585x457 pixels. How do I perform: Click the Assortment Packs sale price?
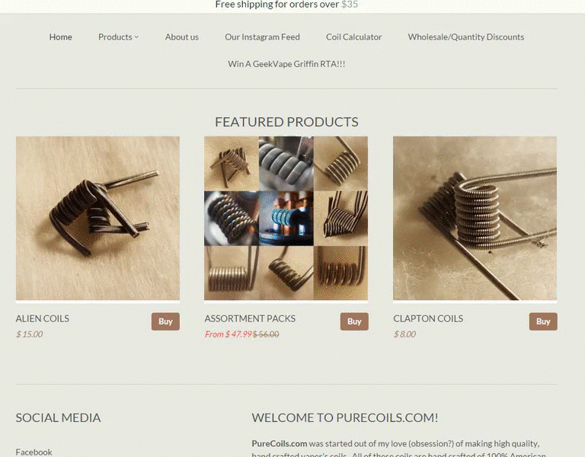click(x=229, y=334)
